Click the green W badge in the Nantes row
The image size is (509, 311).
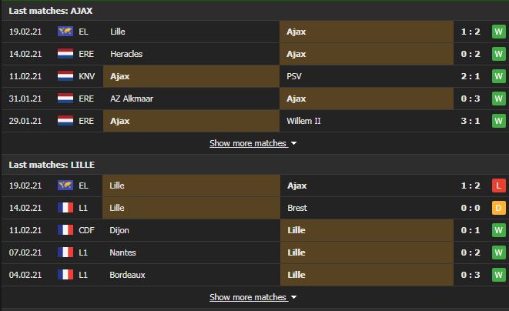499,252
